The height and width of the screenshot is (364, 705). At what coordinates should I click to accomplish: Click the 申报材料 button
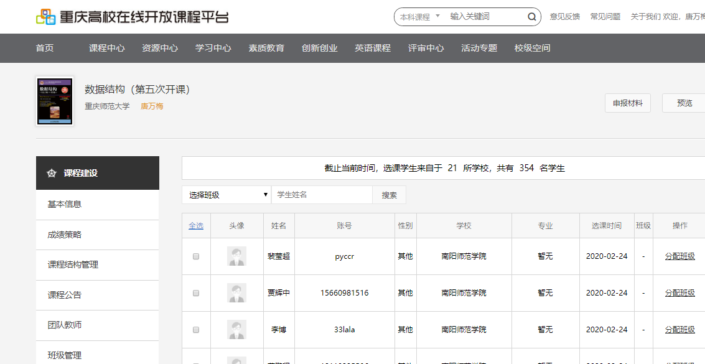pos(627,103)
